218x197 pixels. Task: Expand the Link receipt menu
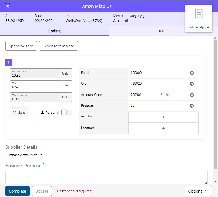[x=199, y=27]
